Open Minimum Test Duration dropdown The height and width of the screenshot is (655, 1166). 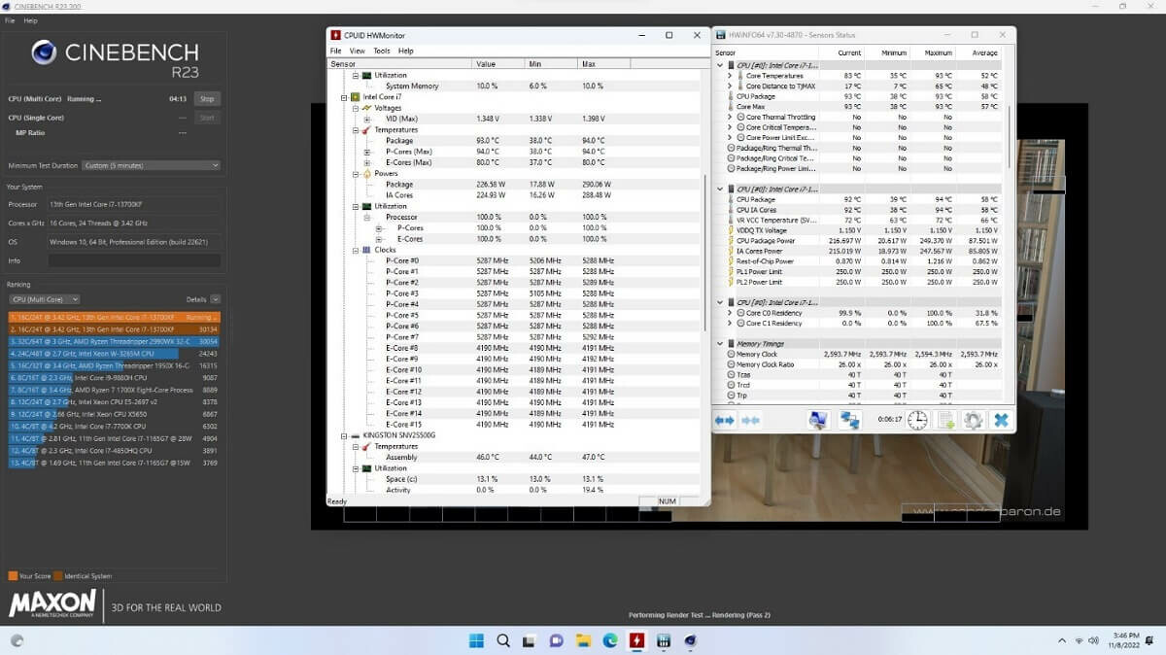coord(152,165)
